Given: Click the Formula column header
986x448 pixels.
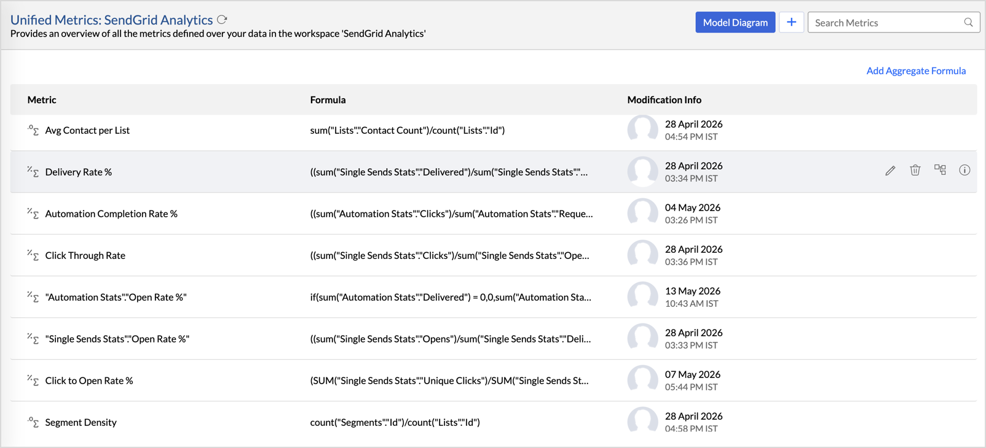Looking at the screenshot, I should point(328,99).
